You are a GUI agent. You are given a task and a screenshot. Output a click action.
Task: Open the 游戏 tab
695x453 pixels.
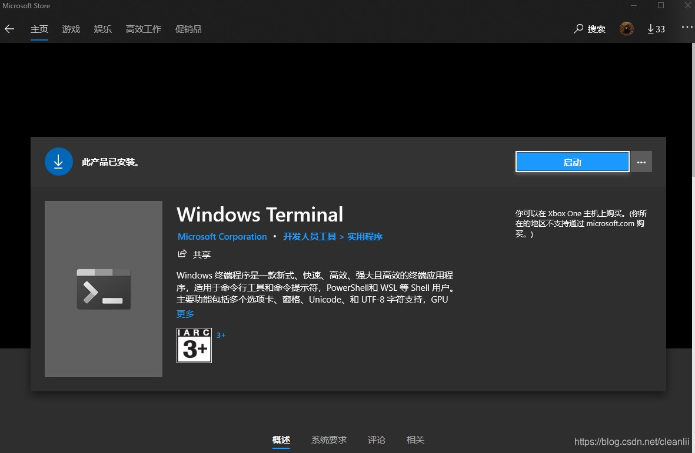tap(71, 29)
